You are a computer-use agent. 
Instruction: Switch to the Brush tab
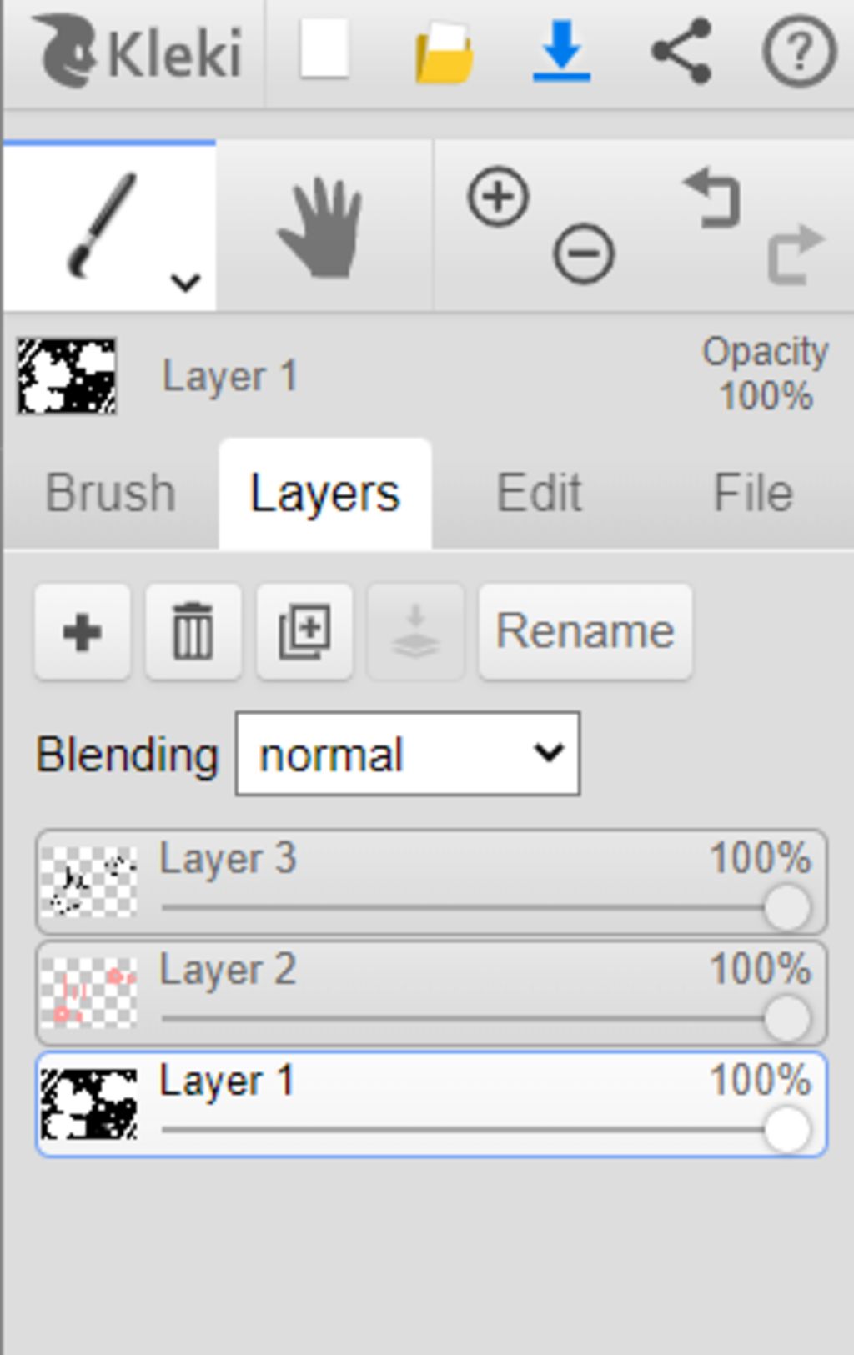click(x=111, y=494)
